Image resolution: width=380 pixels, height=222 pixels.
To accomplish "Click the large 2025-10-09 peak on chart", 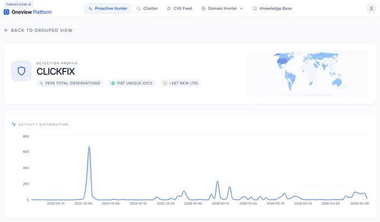I will click(89, 147).
